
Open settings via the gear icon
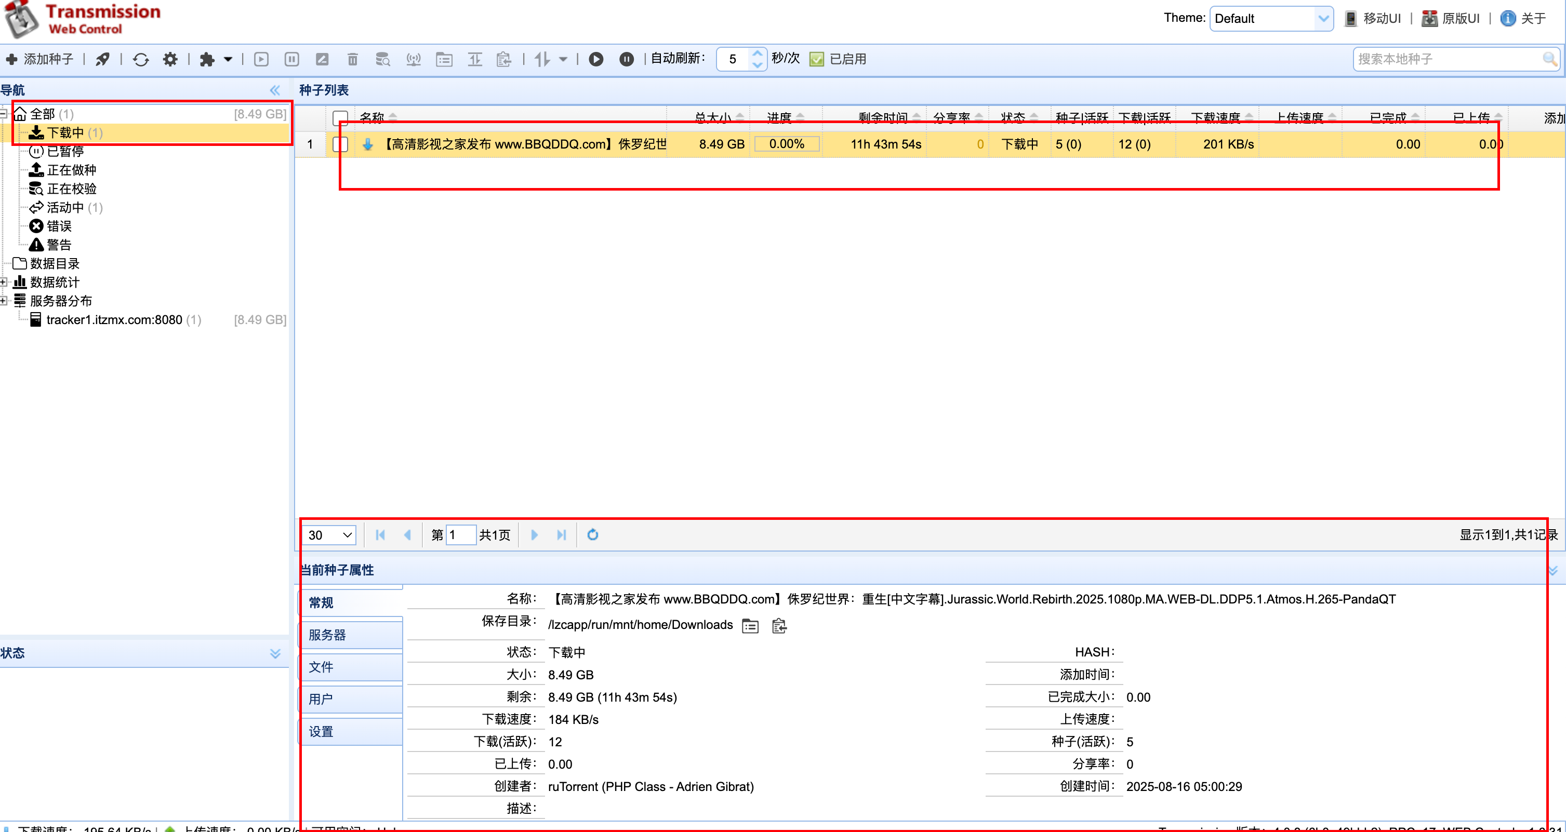tap(170, 59)
